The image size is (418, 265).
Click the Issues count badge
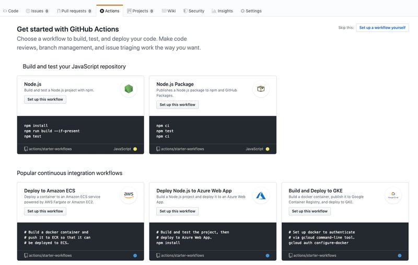(47, 11)
